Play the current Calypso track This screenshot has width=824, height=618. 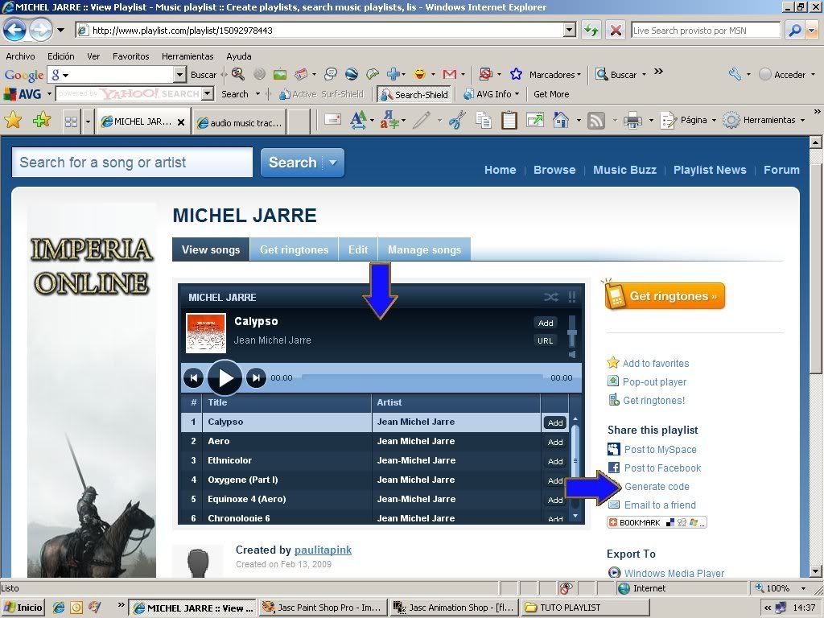pyautogui.click(x=225, y=377)
